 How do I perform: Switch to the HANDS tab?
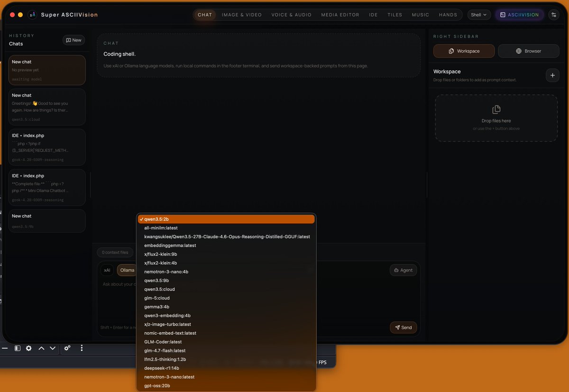click(448, 15)
